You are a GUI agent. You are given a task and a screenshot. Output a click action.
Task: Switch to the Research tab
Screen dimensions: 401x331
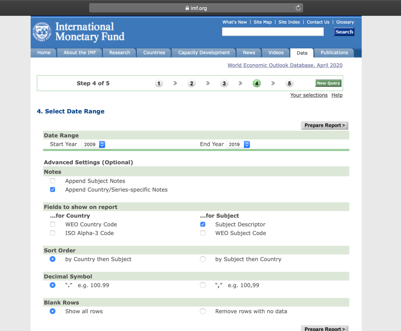(x=120, y=53)
